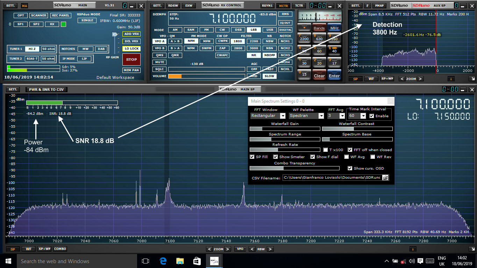Image resolution: width=477 pixels, height=268 pixels.
Task: Switch AUX SP to WF view
Action: [371, 79]
